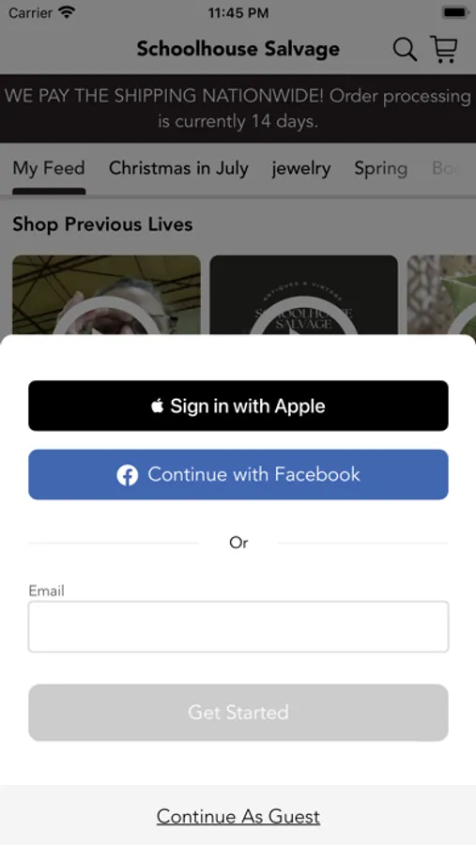Open the jewelry tab
This screenshot has height=845, width=476.
pyautogui.click(x=300, y=168)
